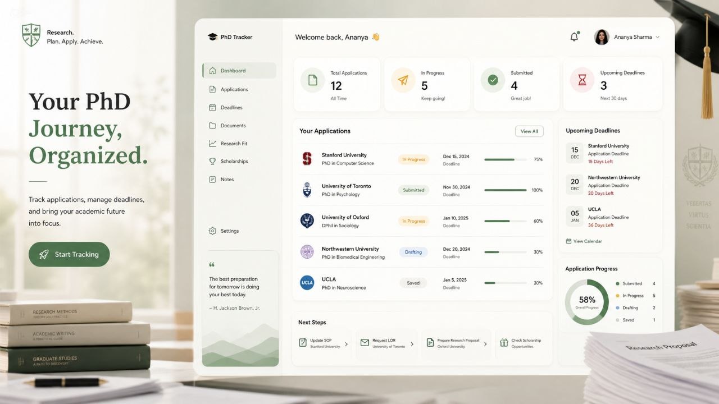The image size is (719, 404).
Task: Open the notifications bell
Action: point(574,37)
